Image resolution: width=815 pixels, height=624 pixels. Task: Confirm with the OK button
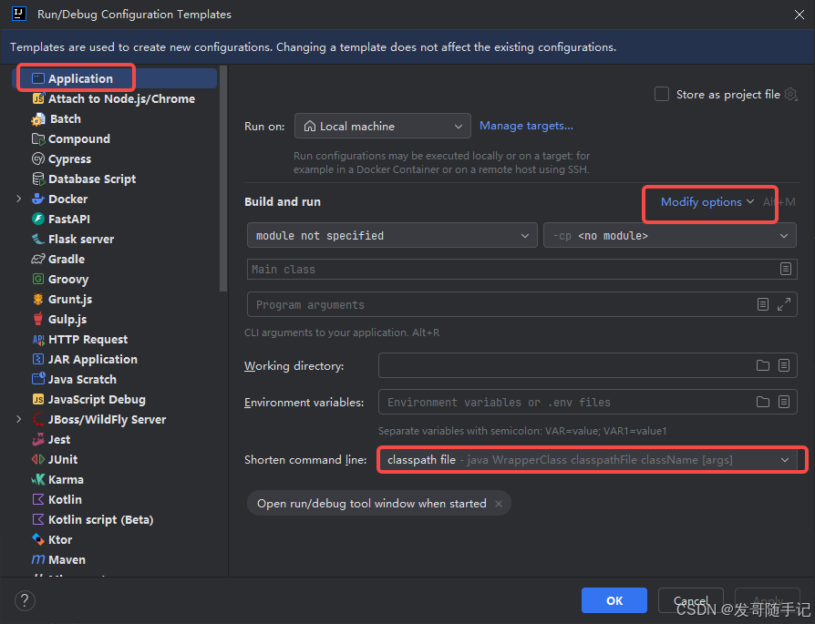[x=614, y=600]
